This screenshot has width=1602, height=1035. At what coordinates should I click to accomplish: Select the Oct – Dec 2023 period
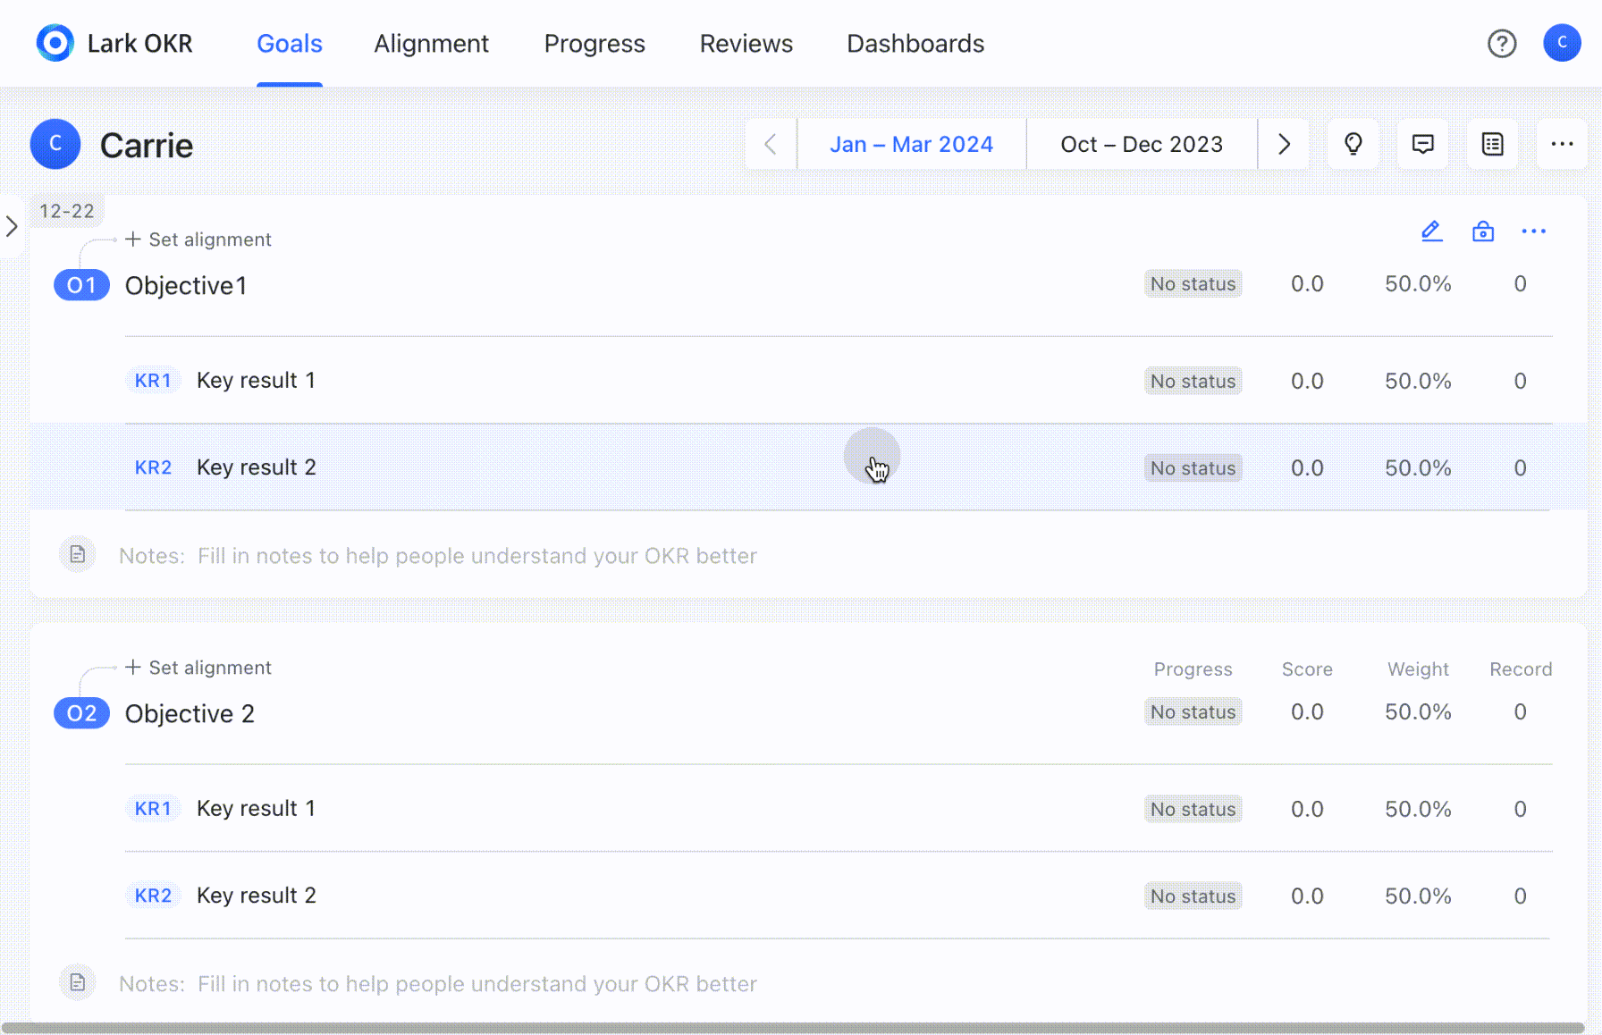(x=1141, y=144)
